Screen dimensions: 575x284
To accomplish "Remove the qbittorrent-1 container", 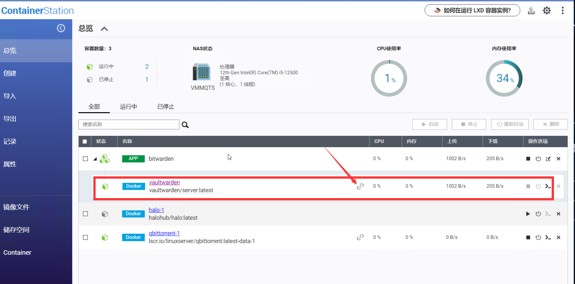I will pos(558,238).
